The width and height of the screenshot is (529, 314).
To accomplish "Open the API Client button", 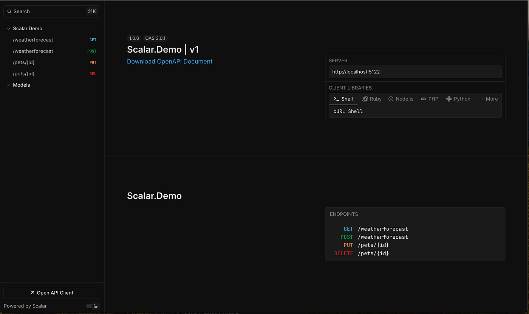I will tap(52, 293).
